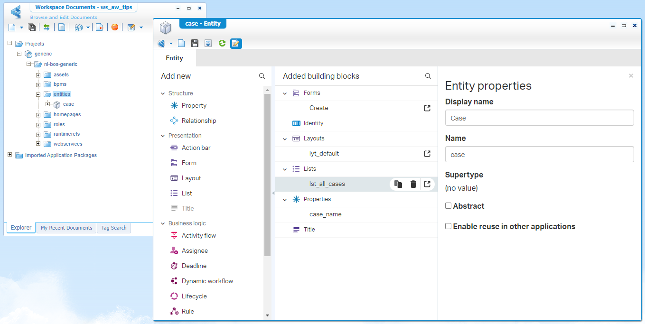645x324 pixels.
Task: Collapse the Forms group chevron
Action: [x=285, y=93]
